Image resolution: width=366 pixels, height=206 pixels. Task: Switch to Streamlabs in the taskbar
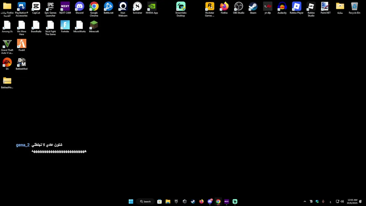pos(235,201)
